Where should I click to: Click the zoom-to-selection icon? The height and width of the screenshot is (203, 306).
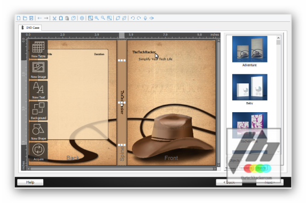click(x=109, y=18)
